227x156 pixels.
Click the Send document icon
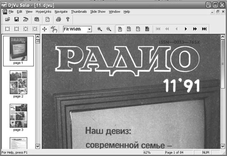coord(26,19)
